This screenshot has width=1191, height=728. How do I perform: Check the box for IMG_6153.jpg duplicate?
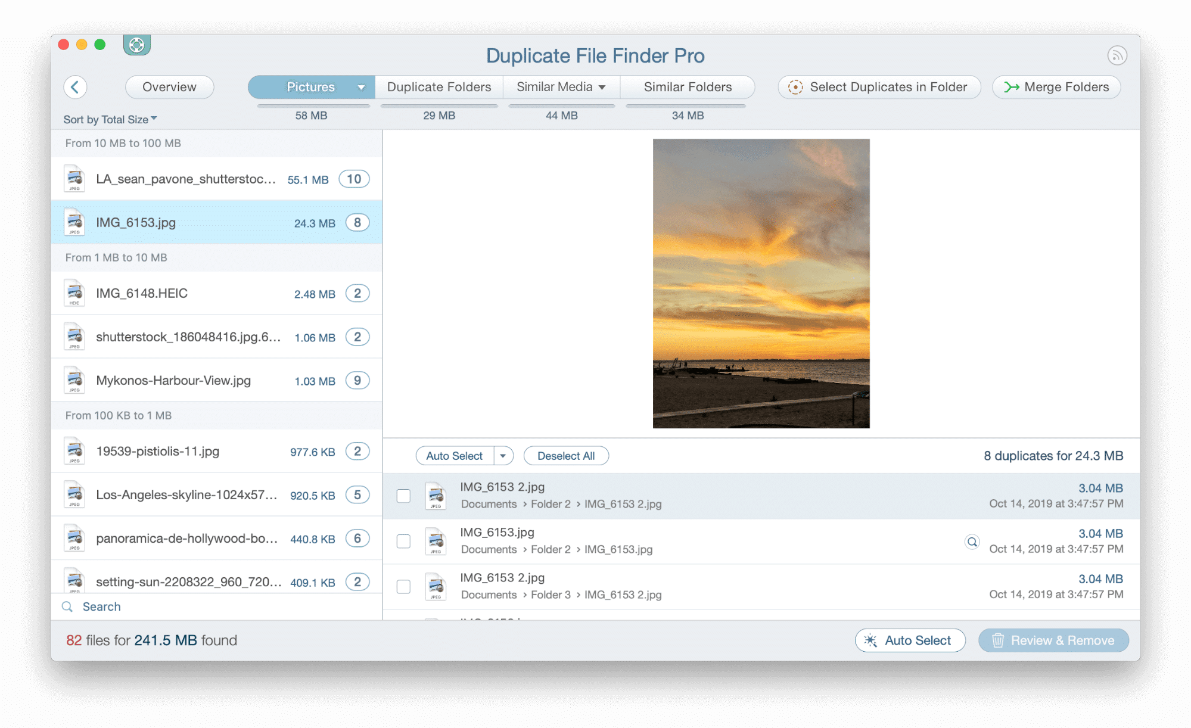pos(403,541)
